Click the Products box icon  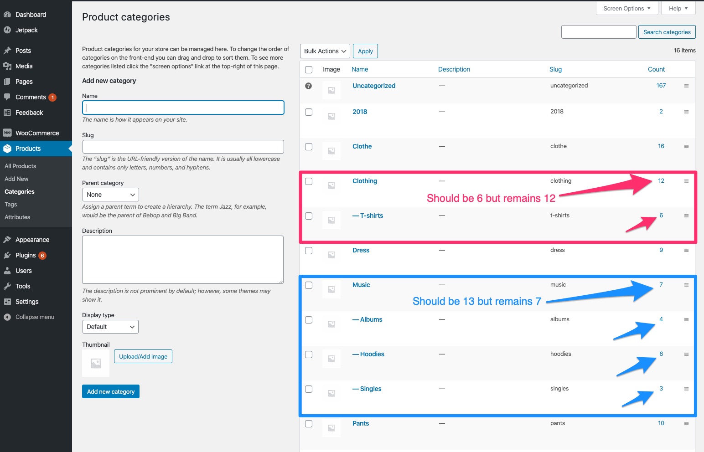click(7, 149)
